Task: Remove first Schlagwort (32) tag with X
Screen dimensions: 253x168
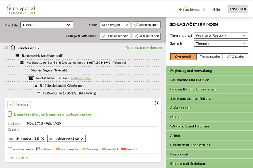Action: click(43, 138)
